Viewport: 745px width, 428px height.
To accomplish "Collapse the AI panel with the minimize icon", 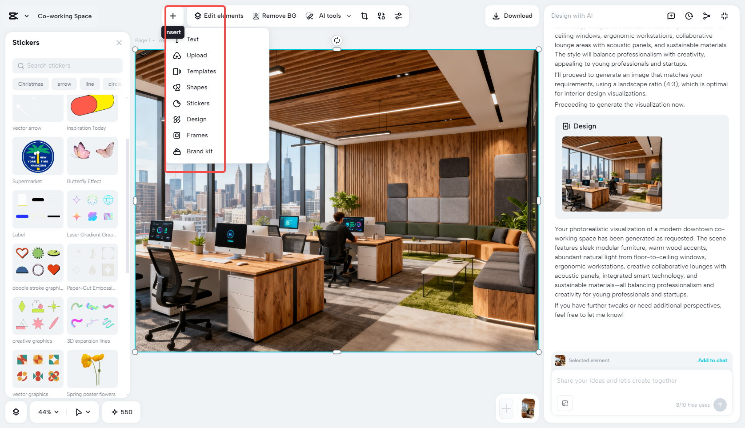I will (x=725, y=16).
